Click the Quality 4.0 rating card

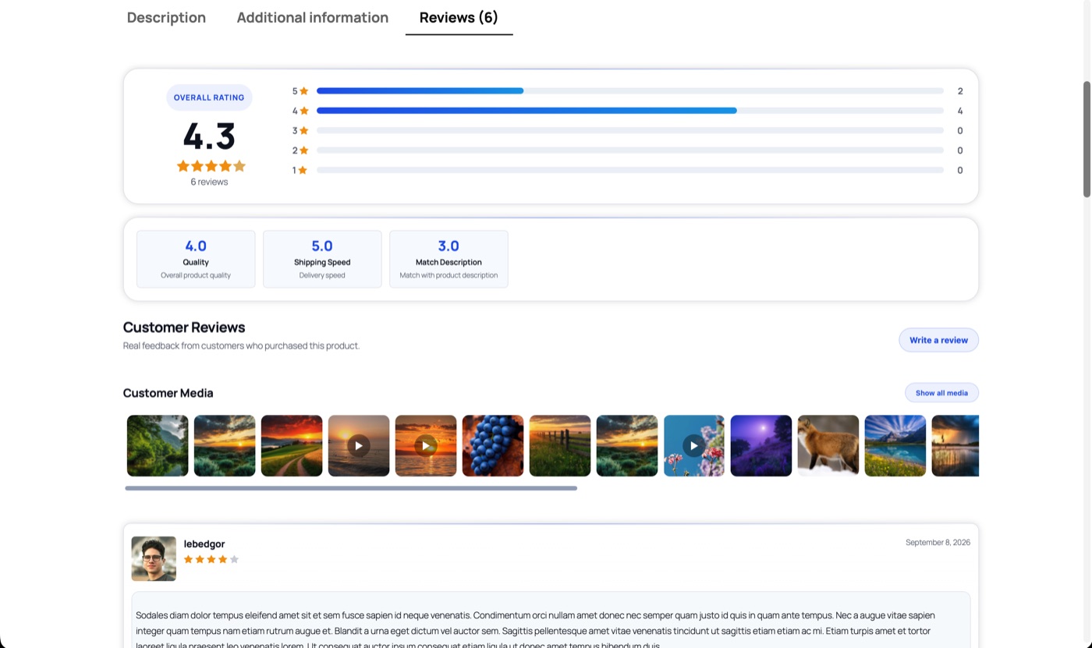196,259
